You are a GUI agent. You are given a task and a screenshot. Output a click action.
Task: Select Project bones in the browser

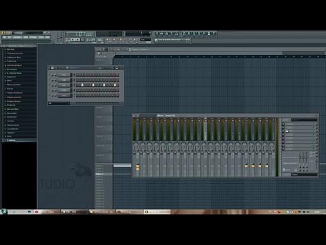[14, 101]
